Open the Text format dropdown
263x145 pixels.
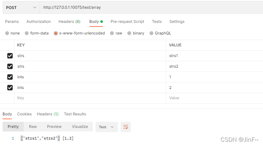coord(107,127)
